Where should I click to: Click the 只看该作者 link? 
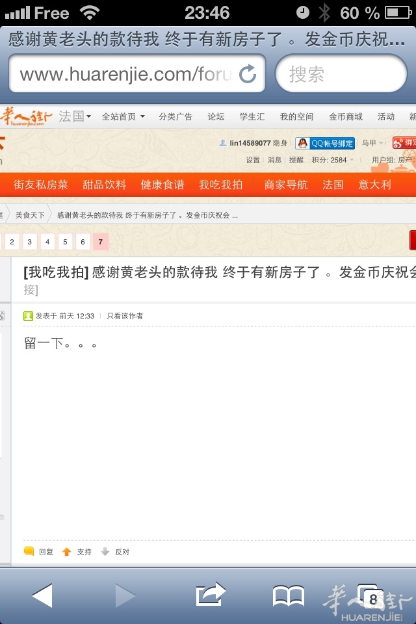coord(125,316)
